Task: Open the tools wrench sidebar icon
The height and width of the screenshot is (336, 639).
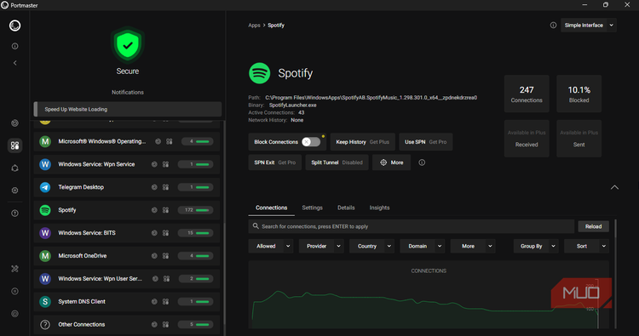Action: coord(14,269)
